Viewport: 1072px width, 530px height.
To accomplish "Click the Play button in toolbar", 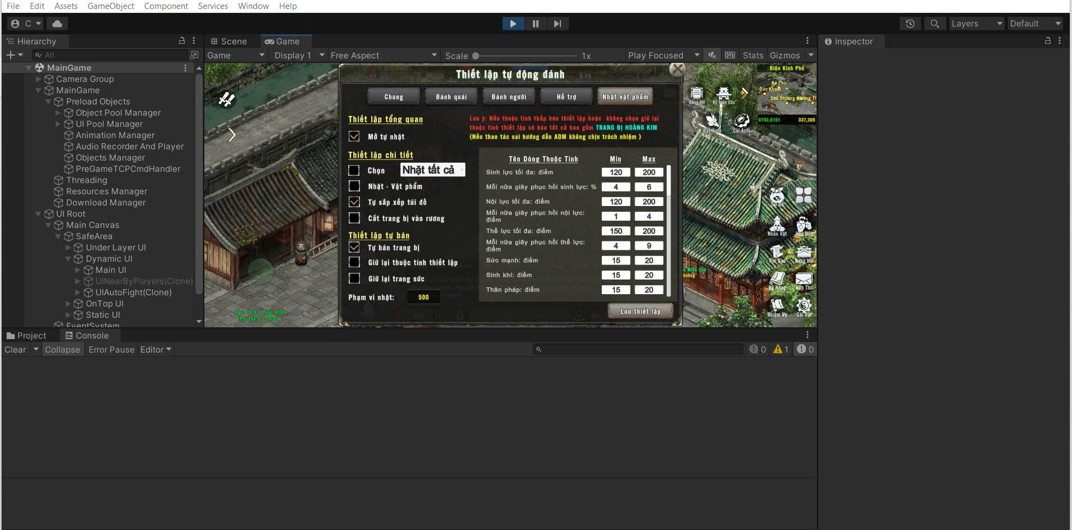I will tap(513, 24).
